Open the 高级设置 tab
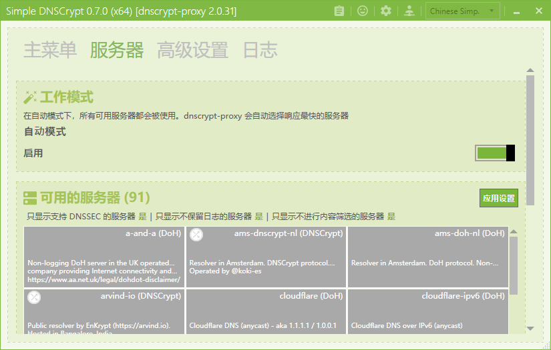The image size is (551, 350). point(192,50)
